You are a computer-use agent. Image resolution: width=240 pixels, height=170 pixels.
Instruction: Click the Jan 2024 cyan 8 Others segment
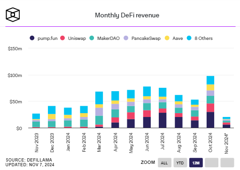(68, 111)
